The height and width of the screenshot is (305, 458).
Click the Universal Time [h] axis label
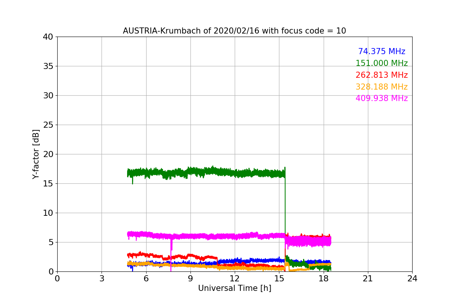[x=234, y=288]
